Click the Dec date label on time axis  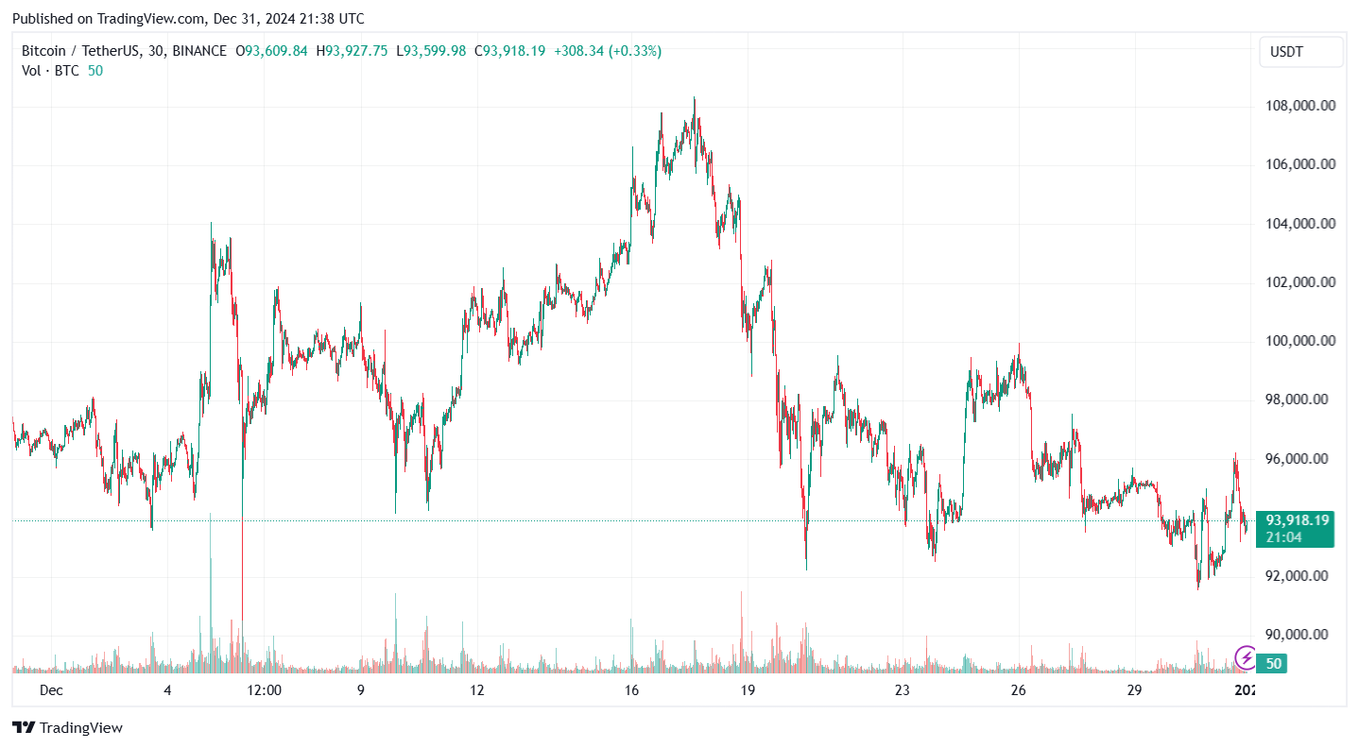coord(51,690)
